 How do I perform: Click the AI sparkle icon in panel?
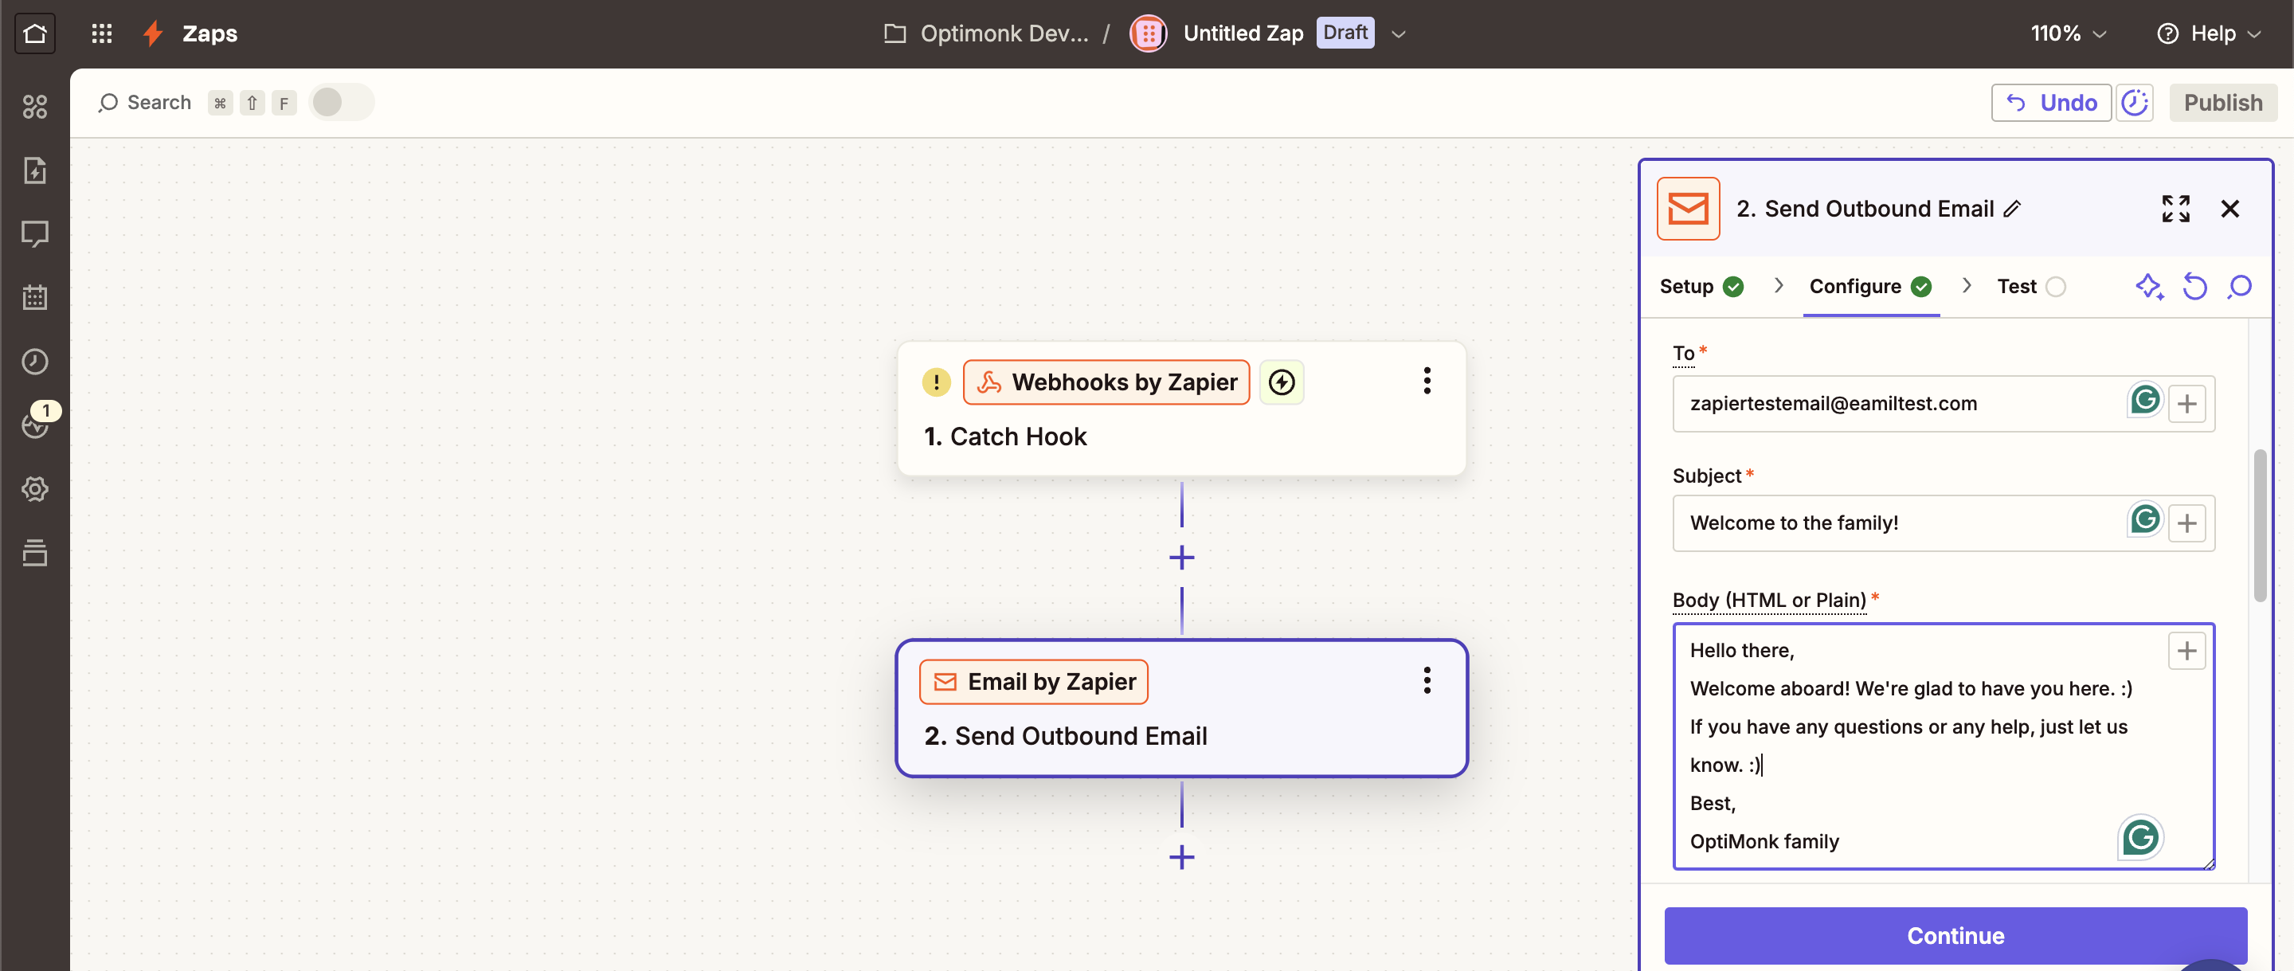(2149, 287)
